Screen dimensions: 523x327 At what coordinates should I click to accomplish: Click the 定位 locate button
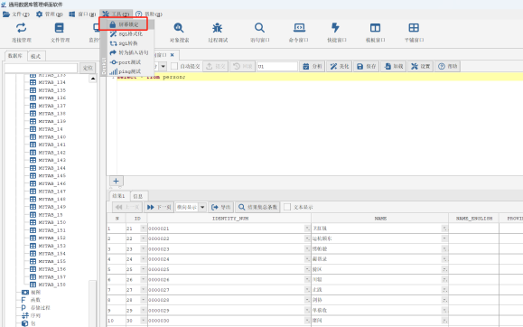click(88, 68)
